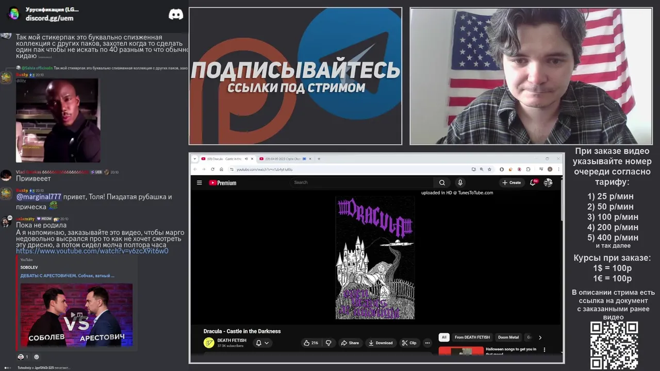Mute the tab via the speaker icon on Dracula tab
The height and width of the screenshot is (371, 660).
coord(246,159)
